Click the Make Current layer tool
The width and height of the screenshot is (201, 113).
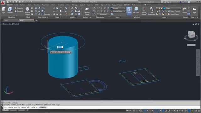[x=174, y=11]
